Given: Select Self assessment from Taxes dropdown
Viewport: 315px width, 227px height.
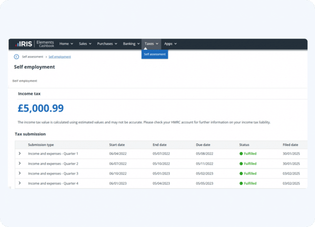Looking at the screenshot, I should coord(154,54).
